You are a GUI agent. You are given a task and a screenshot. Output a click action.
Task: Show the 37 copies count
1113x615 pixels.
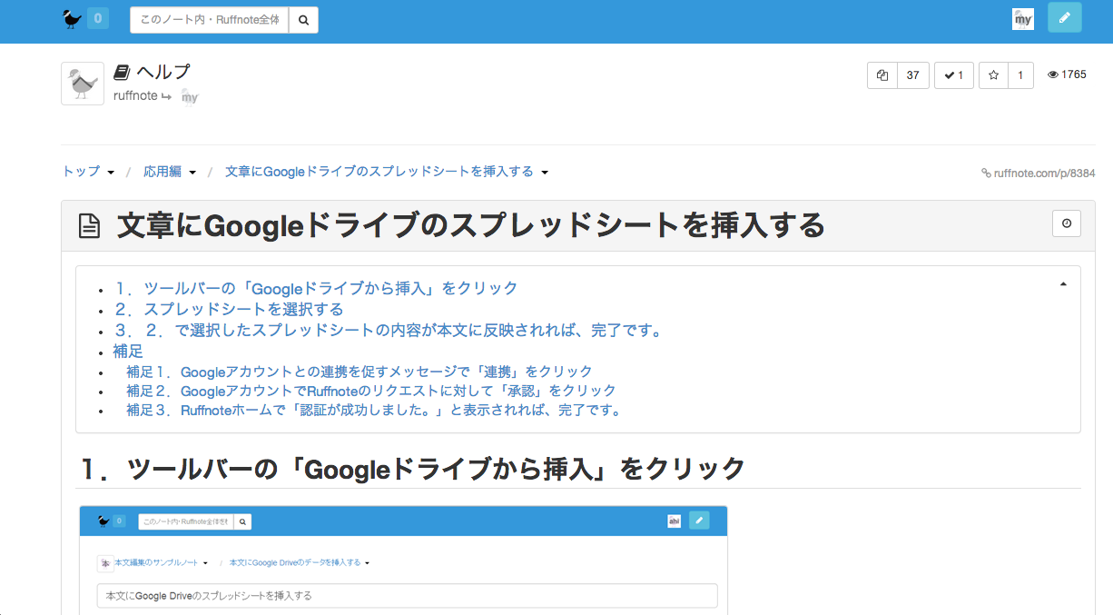913,75
